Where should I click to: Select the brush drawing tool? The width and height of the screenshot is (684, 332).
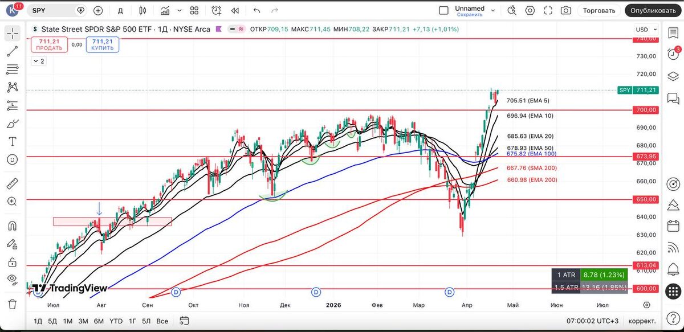12,124
